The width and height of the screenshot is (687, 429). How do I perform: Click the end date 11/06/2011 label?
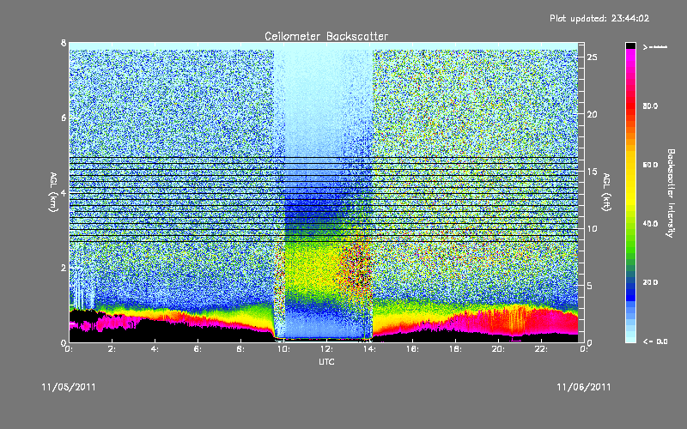pyautogui.click(x=584, y=387)
